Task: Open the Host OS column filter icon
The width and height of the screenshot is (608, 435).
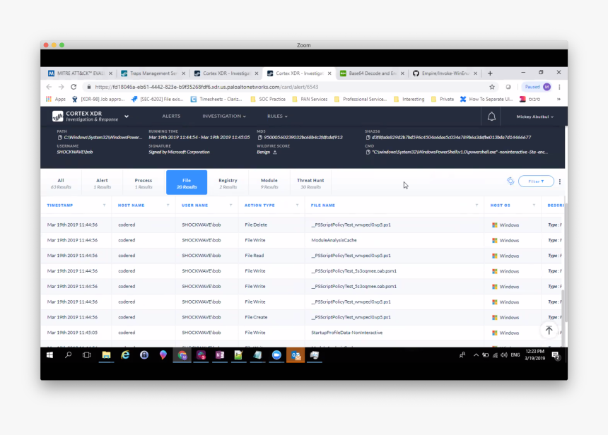Action: pos(534,205)
